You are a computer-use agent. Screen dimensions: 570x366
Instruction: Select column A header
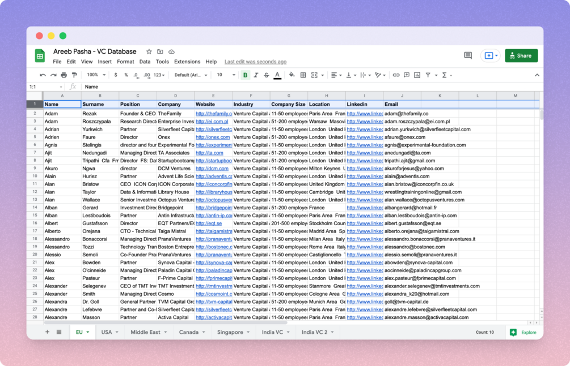click(x=62, y=96)
